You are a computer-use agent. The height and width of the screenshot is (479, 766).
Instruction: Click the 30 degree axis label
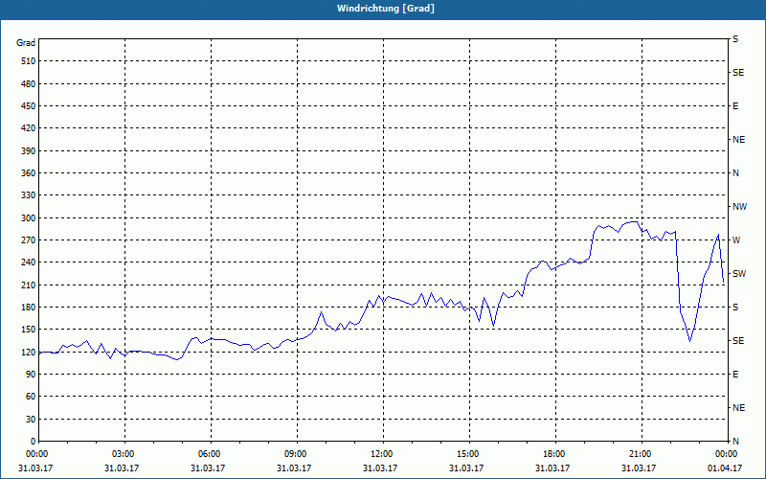click(31, 419)
